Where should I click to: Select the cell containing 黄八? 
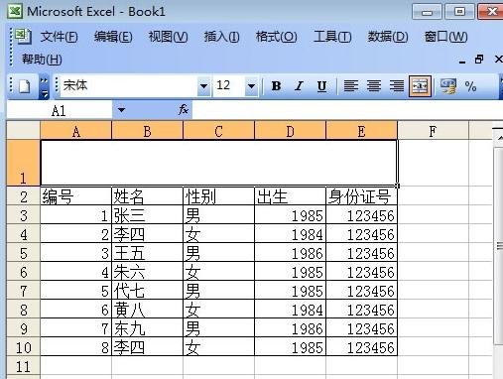click(148, 310)
